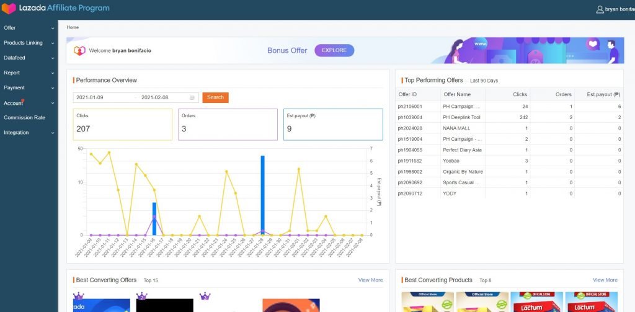Open the first-ranked Best Converting Offers thumbnail
The image size is (635, 312).
(x=102, y=306)
